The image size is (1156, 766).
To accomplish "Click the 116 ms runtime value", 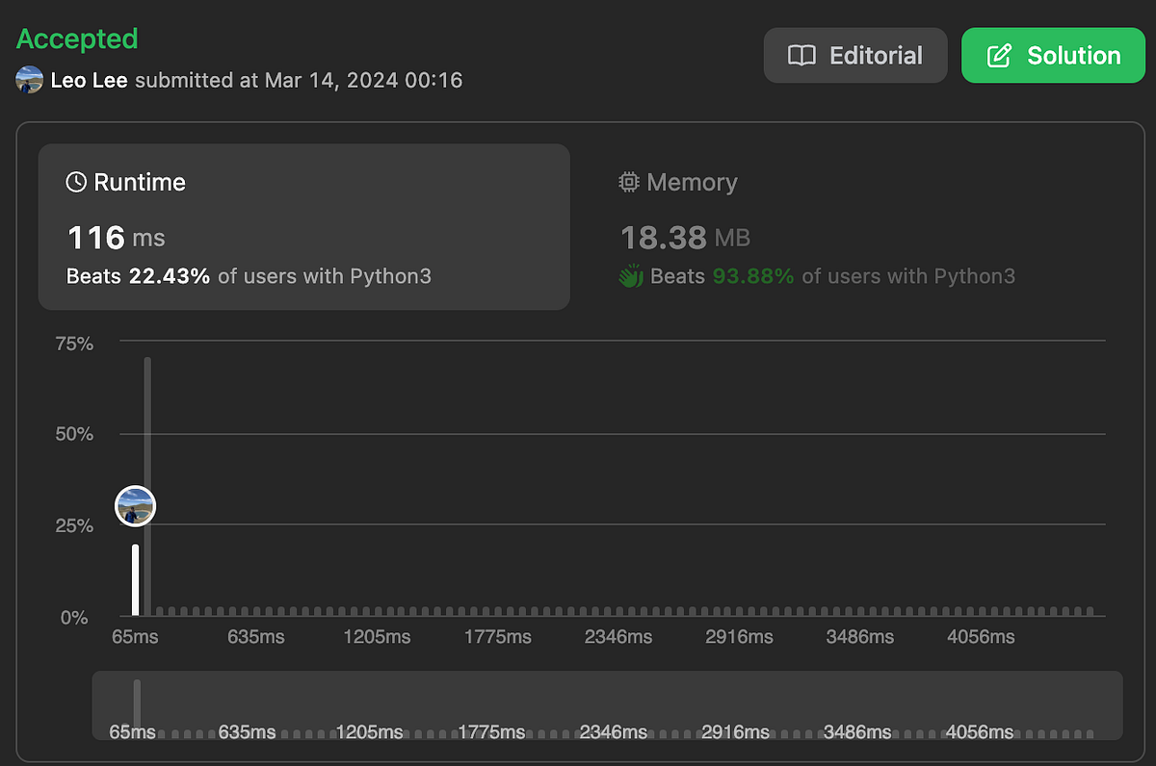I will pyautogui.click(x=116, y=237).
